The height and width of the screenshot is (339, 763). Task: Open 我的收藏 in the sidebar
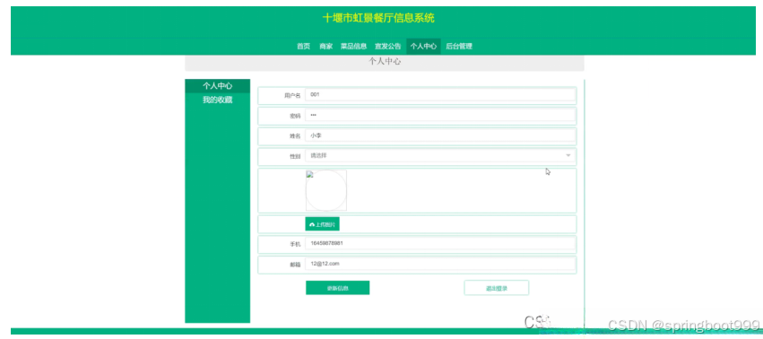(218, 100)
